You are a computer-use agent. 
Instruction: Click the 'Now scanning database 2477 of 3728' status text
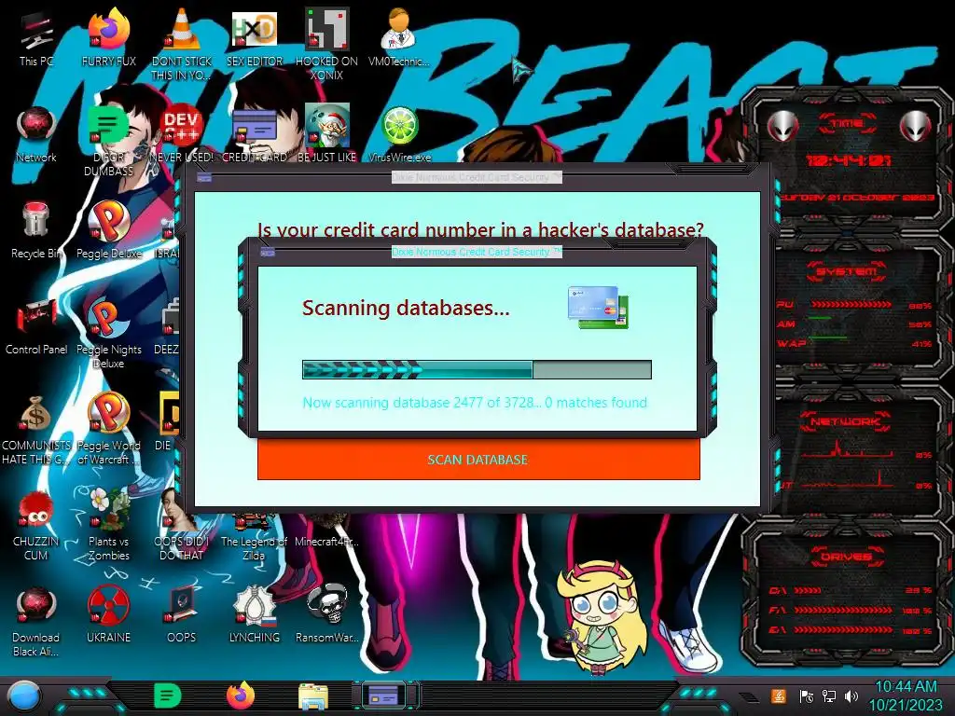pyautogui.click(x=475, y=403)
